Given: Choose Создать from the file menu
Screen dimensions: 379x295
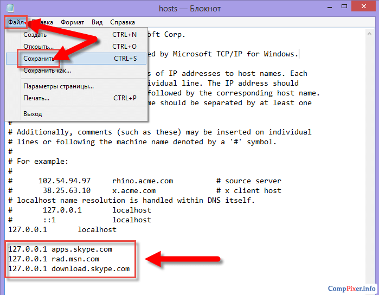Looking at the screenshot, I should click(x=76, y=35).
